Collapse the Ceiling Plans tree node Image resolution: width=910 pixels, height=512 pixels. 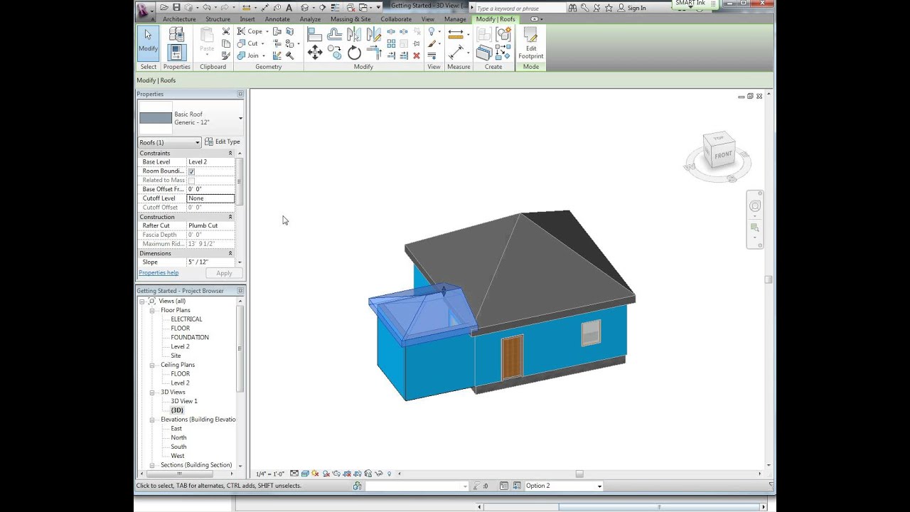pos(152,365)
